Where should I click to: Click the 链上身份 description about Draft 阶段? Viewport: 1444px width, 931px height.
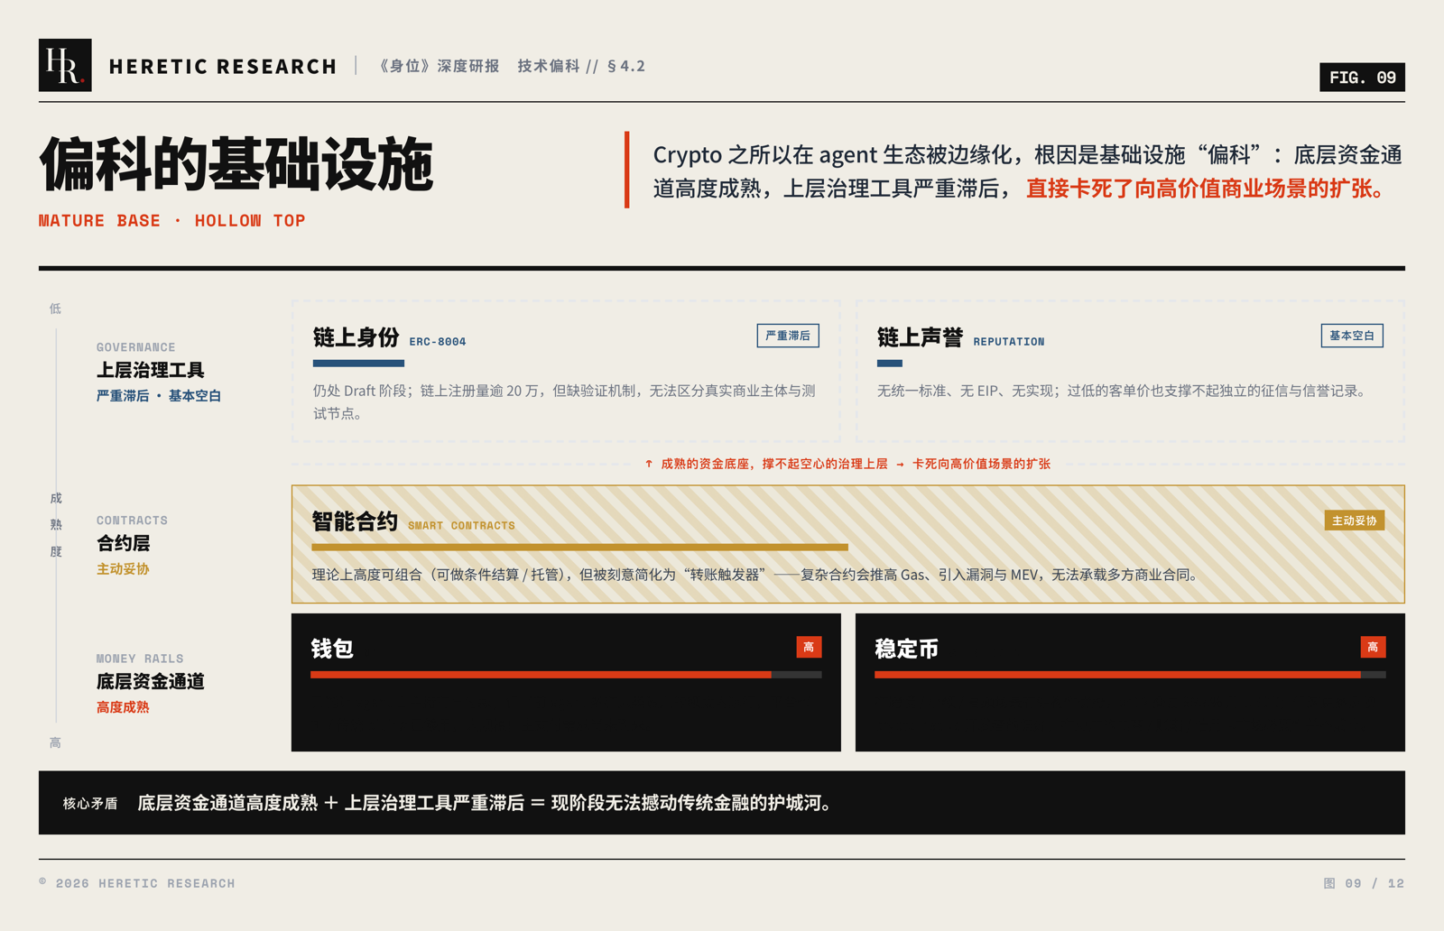[564, 401]
